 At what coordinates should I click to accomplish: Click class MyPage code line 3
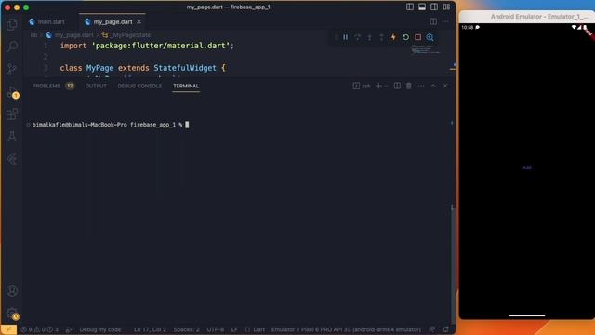(x=142, y=68)
